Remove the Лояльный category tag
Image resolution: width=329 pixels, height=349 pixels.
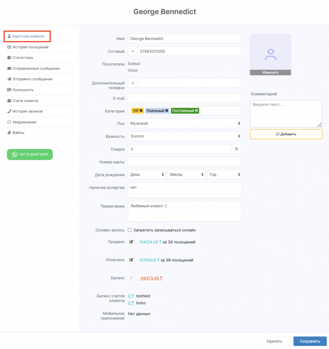[167, 111]
